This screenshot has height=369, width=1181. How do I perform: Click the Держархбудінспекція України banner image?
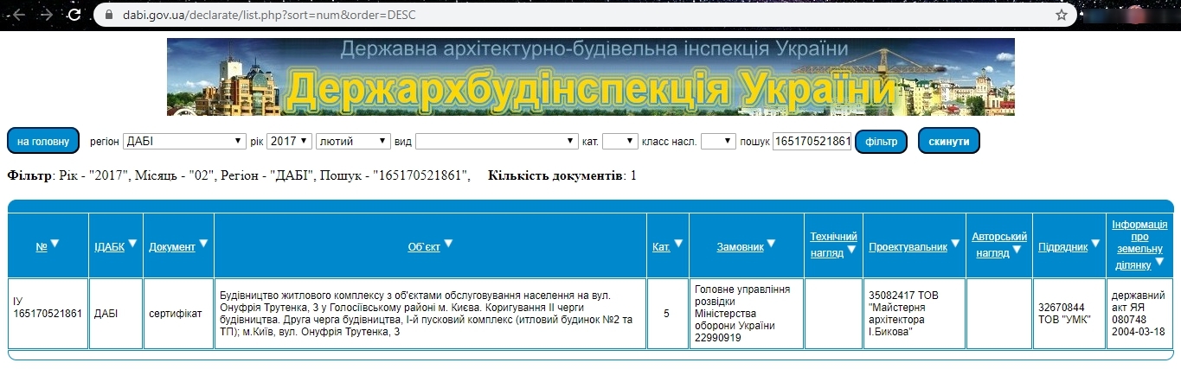coord(591,76)
